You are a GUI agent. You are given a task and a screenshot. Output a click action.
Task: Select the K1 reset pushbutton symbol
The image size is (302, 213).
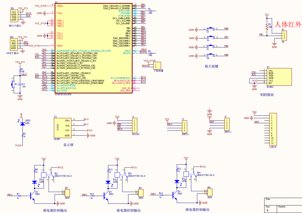pyautogui.click(x=13, y=84)
